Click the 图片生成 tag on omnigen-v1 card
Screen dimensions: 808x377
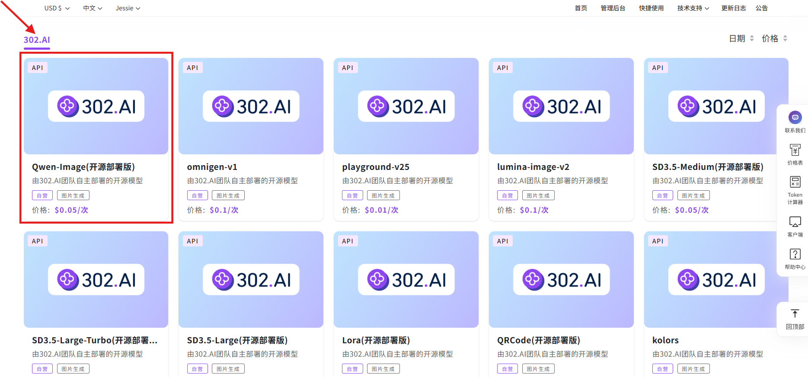[x=228, y=195]
